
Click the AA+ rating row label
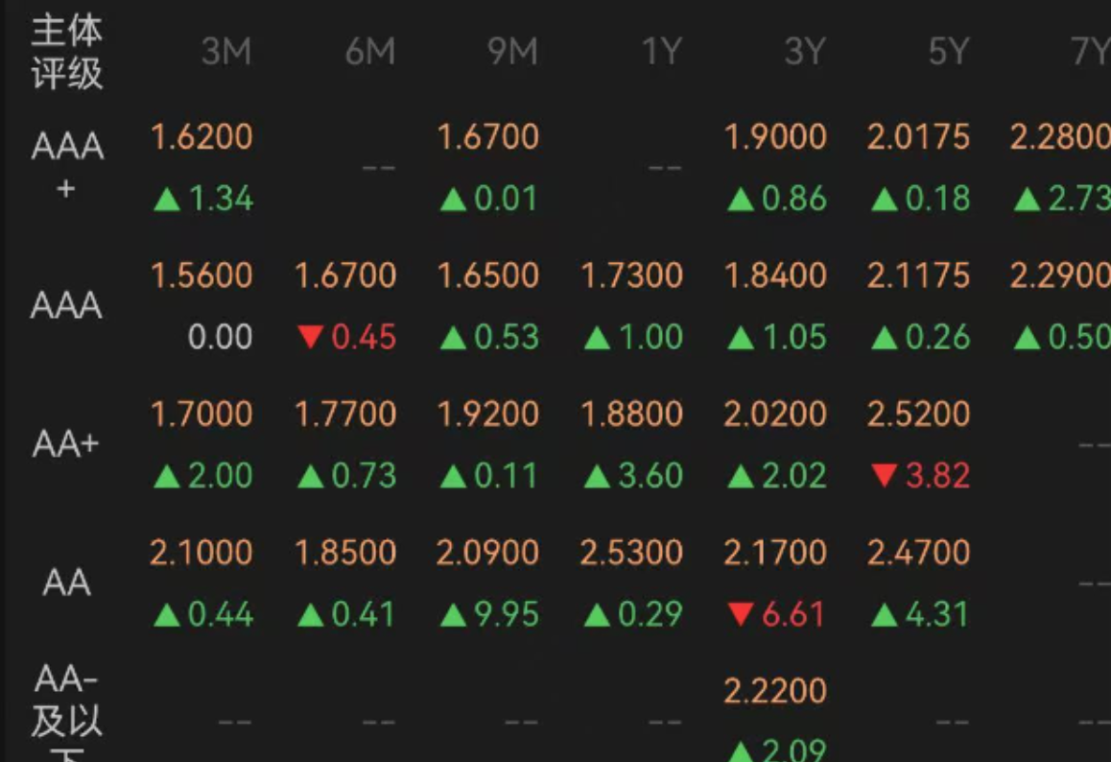[x=66, y=444]
